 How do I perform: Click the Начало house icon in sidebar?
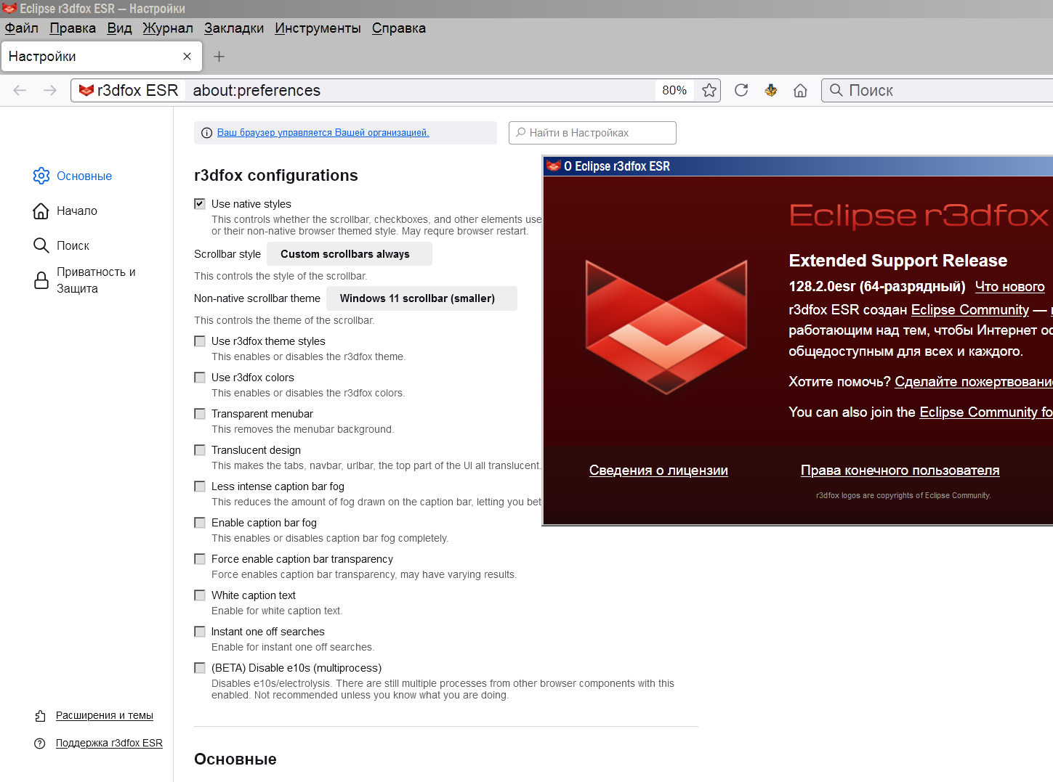tap(41, 211)
